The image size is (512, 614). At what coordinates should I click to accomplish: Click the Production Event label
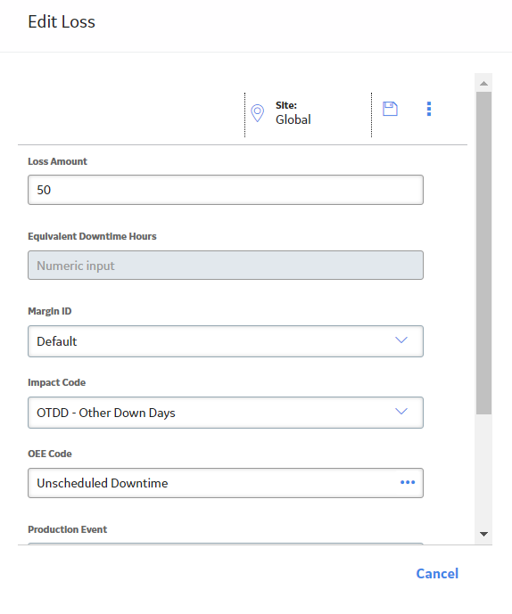point(68,529)
